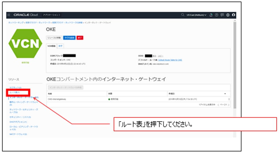Screen dimensions: 279x154
Task: Click the OKE-internetgateway name cell
Action: [x=57, y=99]
